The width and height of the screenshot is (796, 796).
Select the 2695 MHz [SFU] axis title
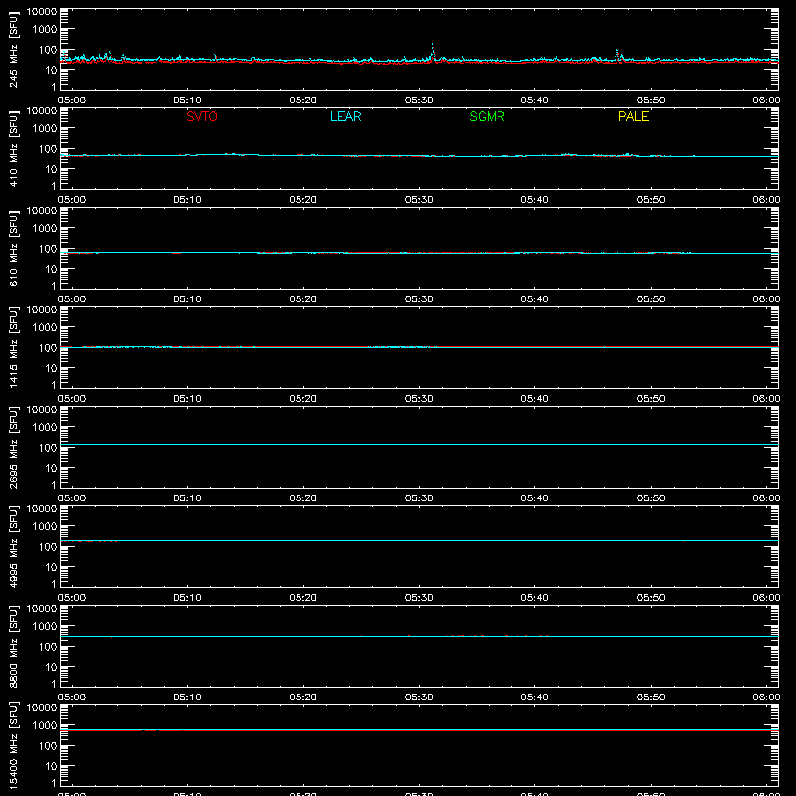click(x=13, y=448)
